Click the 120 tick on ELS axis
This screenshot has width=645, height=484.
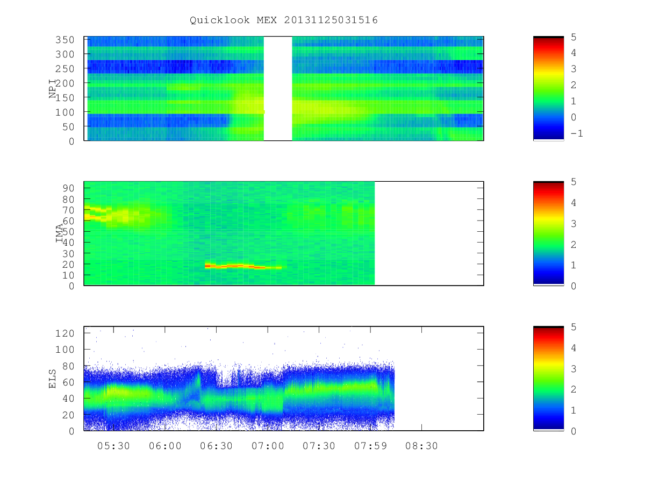click(66, 333)
